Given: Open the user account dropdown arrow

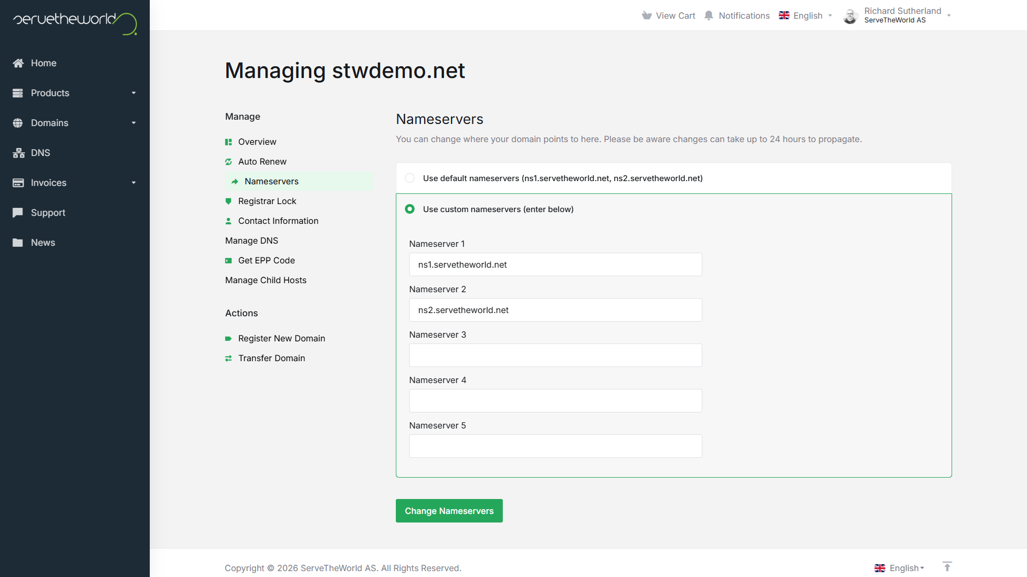Looking at the screenshot, I should [949, 15].
